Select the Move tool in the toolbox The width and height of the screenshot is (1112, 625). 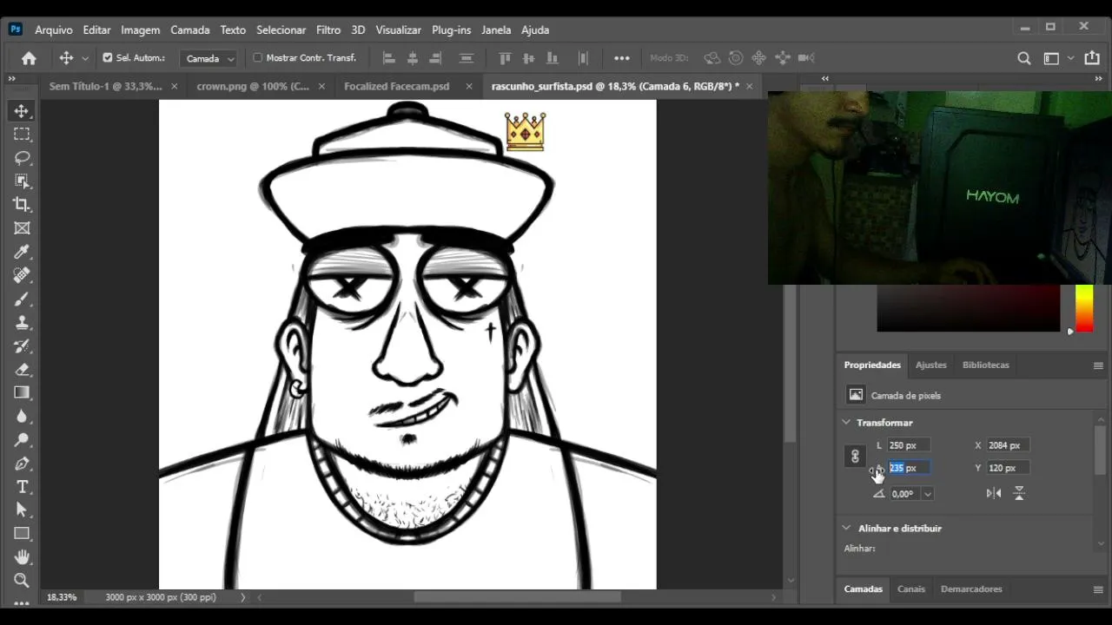22,110
